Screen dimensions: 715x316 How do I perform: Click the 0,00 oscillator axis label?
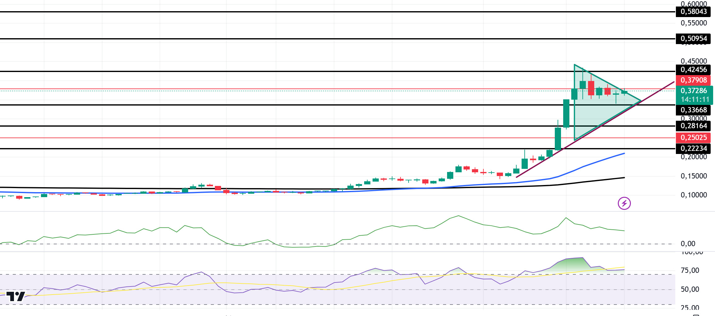point(688,244)
